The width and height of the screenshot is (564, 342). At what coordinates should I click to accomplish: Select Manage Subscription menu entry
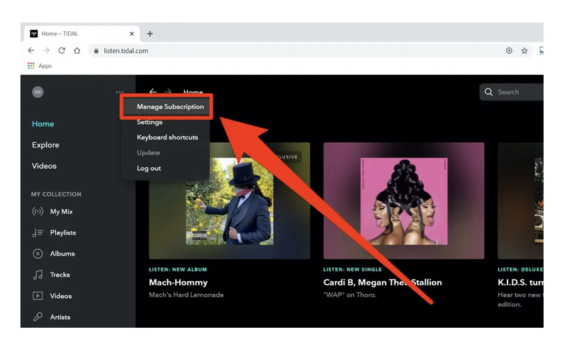tap(166, 107)
